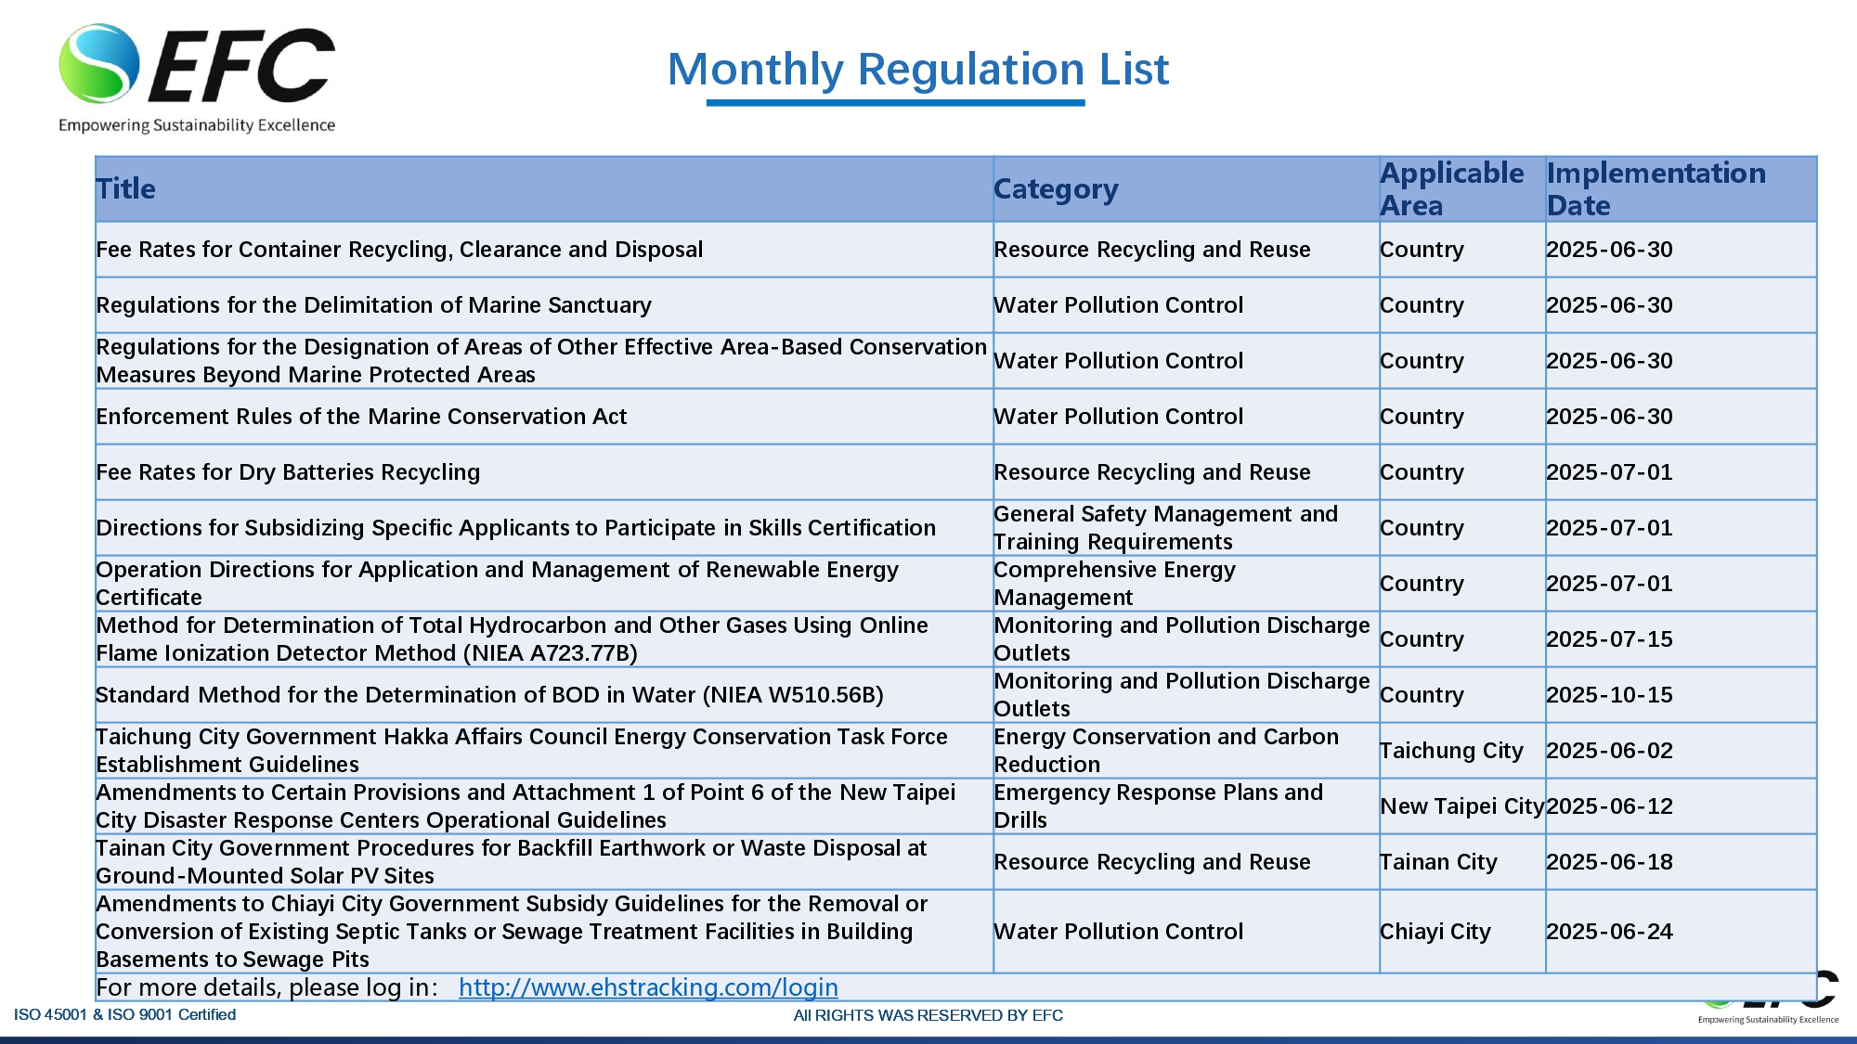1857x1044 pixels.
Task: Select the Skills Certification subsidizing directions title
Action: click(515, 528)
